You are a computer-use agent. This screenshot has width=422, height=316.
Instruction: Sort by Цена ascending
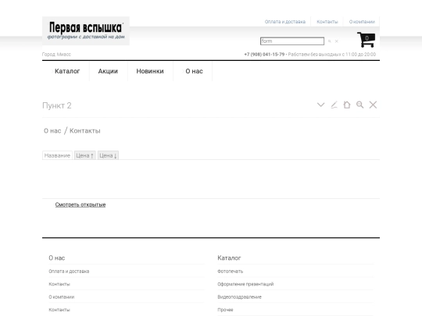[x=84, y=155]
